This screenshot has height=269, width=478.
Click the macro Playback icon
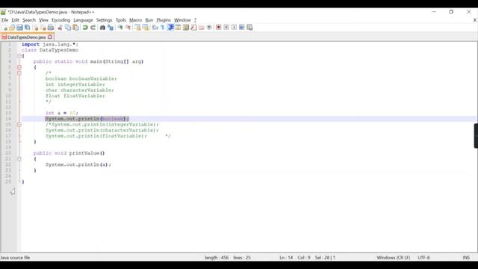pos(234,28)
